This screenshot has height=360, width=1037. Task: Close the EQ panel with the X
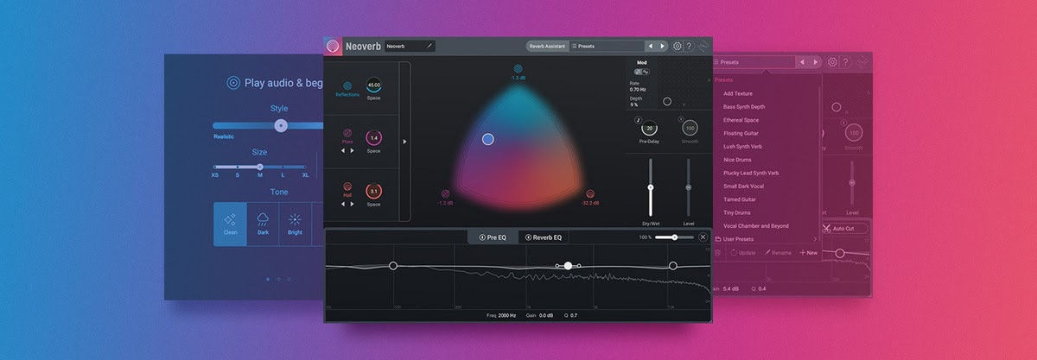point(703,237)
